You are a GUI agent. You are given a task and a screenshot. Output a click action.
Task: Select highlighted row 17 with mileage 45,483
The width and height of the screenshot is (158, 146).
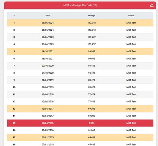80,137
